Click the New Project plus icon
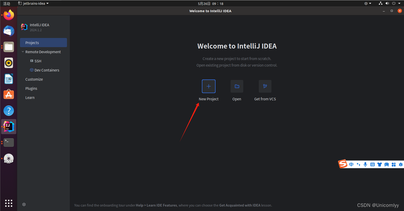The width and height of the screenshot is (404, 211). (x=209, y=86)
